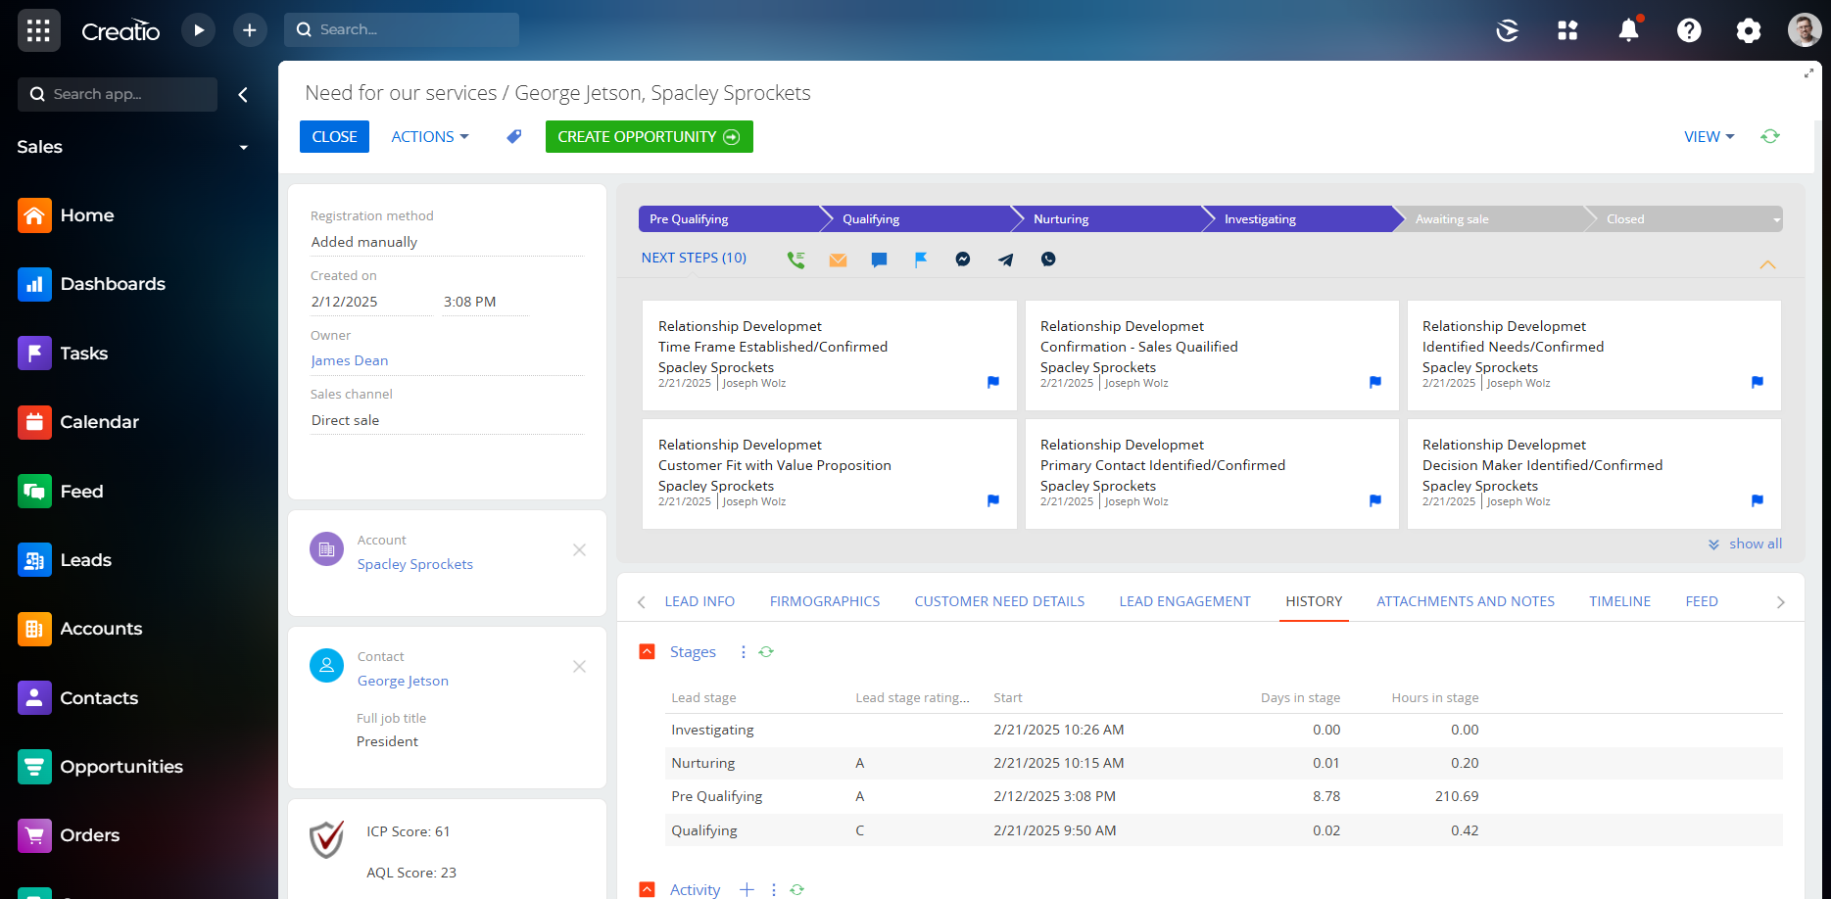The image size is (1831, 899).
Task: Collapse the Activity detail section
Action: point(647,889)
